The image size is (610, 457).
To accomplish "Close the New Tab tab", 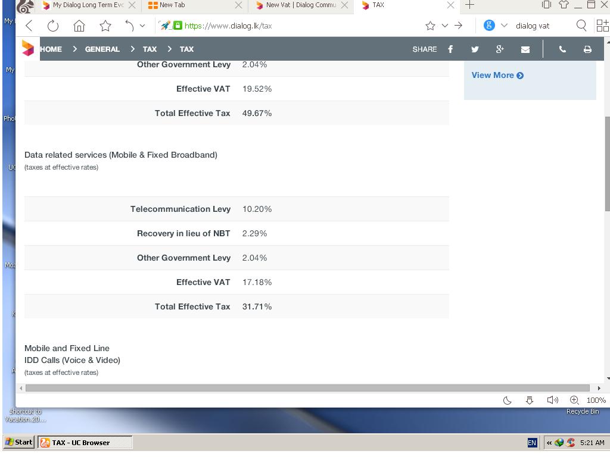I will click(238, 5).
